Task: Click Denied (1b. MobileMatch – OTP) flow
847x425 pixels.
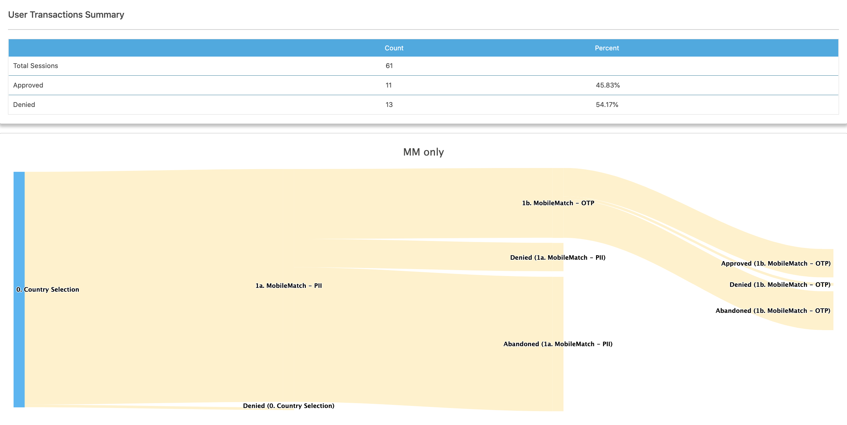Action: click(780, 284)
